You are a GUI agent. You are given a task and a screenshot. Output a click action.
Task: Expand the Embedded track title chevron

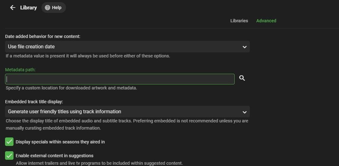[x=244, y=112]
